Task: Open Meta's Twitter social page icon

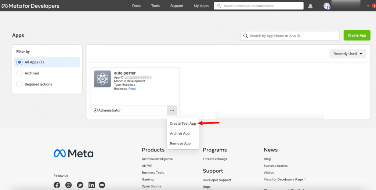Action: click(x=80, y=185)
